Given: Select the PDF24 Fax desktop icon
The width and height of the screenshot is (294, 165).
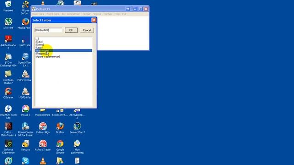Looking at the screenshot, I should tap(25, 93).
